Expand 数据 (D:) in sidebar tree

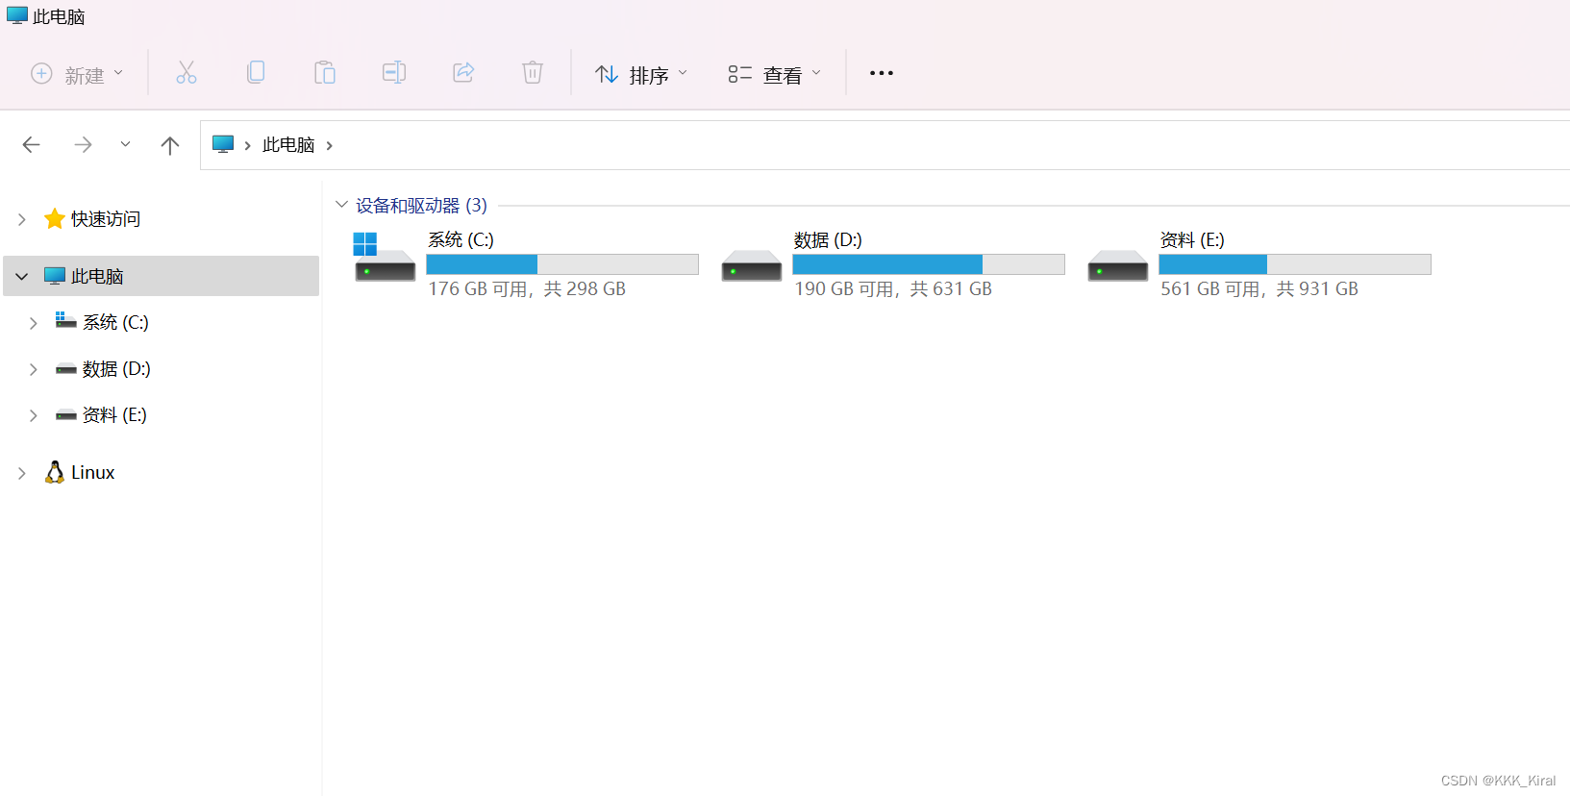point(34,369)
